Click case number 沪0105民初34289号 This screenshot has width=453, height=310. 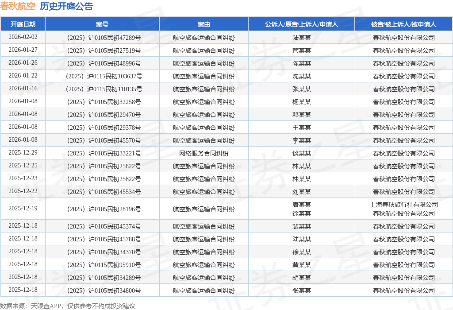point(104,278)
